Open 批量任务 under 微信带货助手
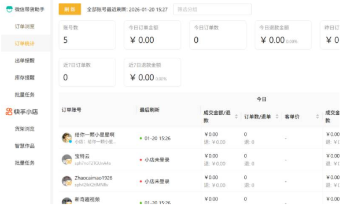The height and width of the screenshot is (212, 347). pyautogui.click(x=24, y=94)
